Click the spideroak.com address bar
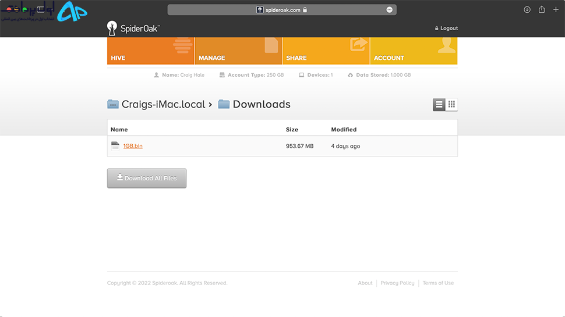565x317 pixels. click(282, 10)
